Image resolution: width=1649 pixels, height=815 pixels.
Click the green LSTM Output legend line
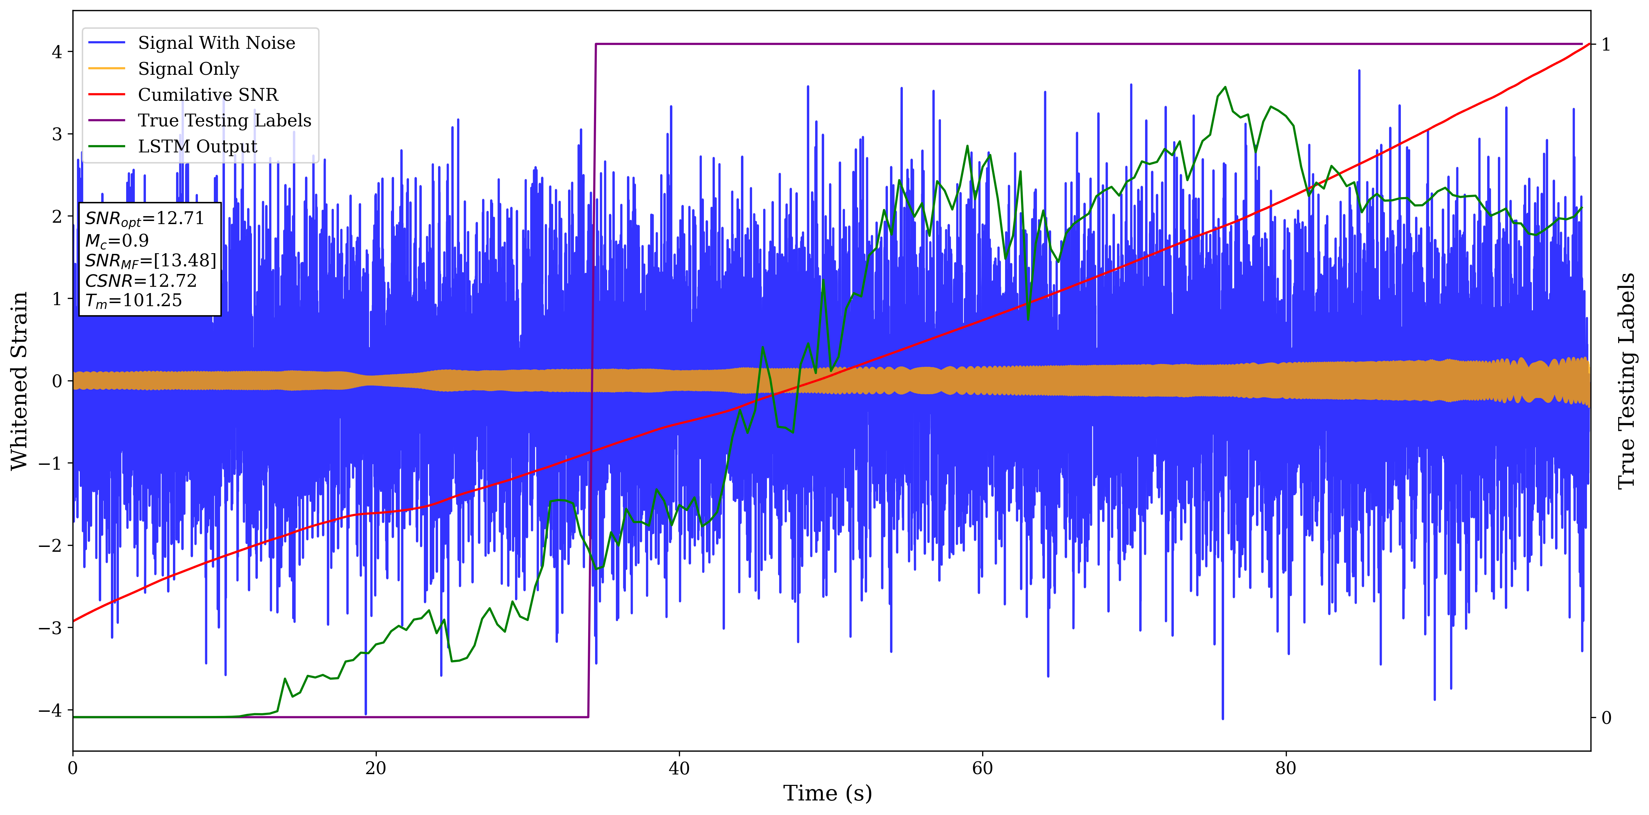(106, 147)
